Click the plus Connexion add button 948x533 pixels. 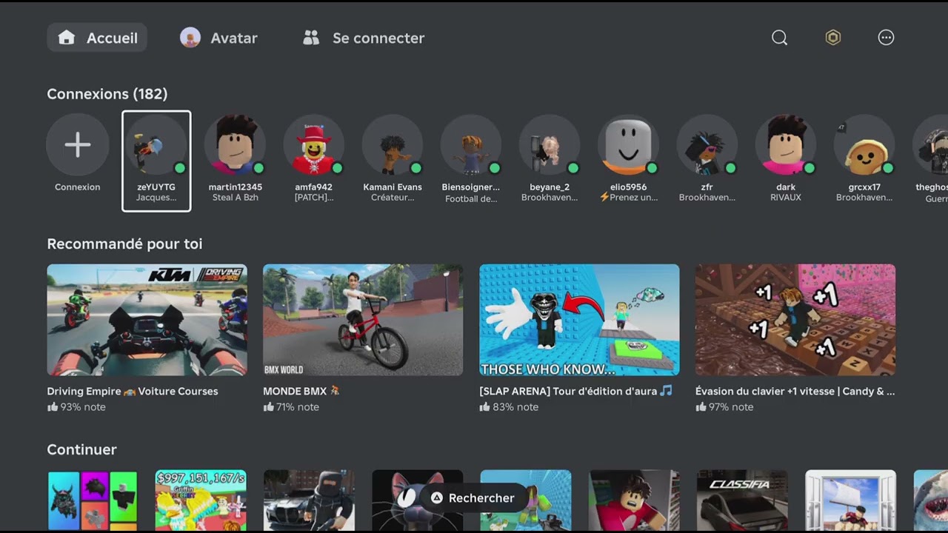78,145
